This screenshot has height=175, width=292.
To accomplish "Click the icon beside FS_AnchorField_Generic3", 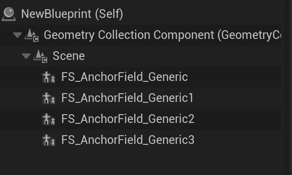I will pyautogui.click(x=49, y=140).
